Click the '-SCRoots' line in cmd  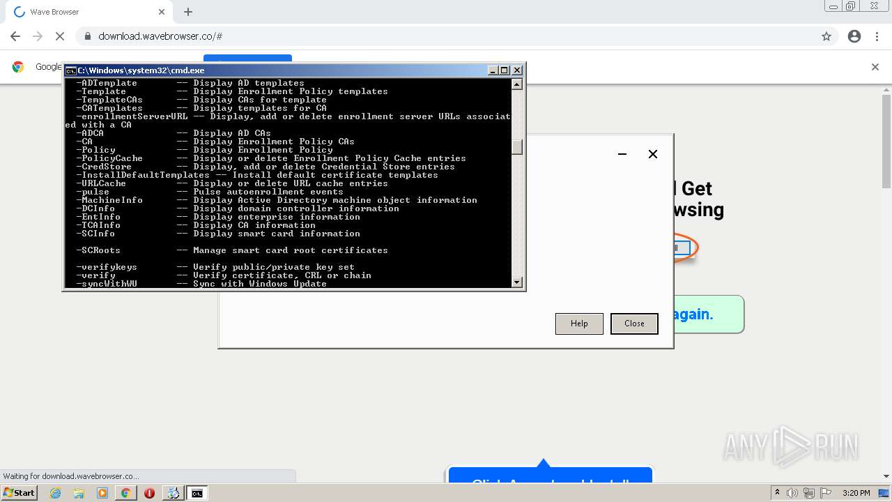pos(232,250)
